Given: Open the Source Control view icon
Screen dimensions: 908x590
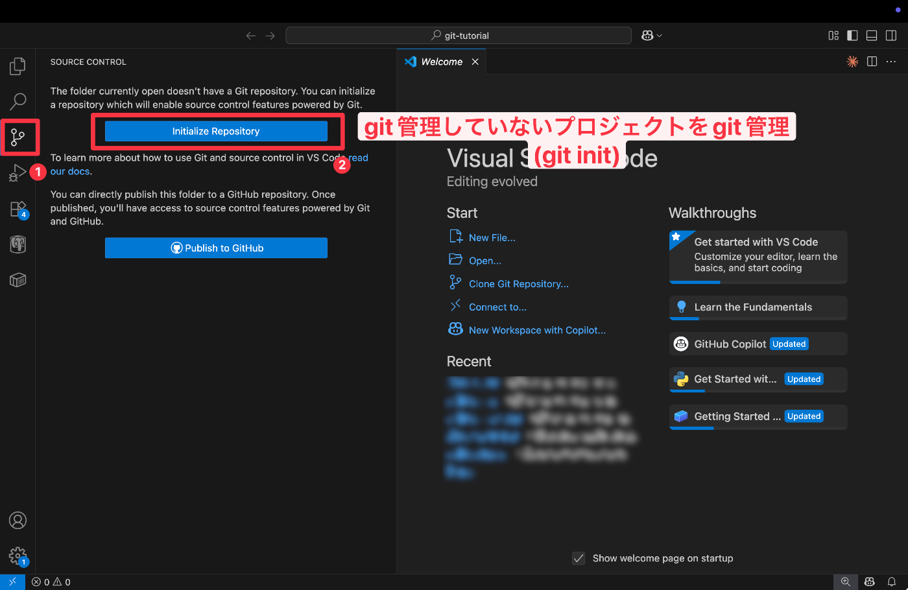Looking at the screenshot, I should 18,137.
